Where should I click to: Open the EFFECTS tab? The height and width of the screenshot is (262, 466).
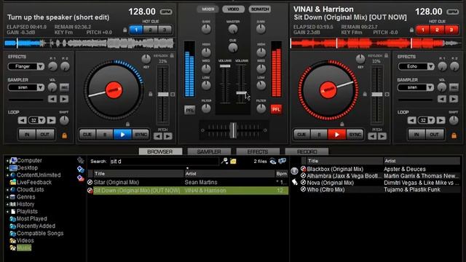(258, 151)
